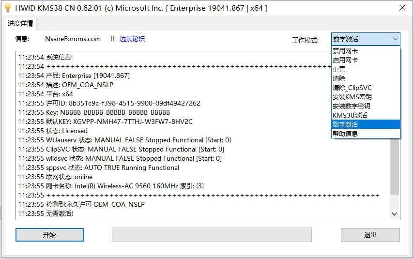This screenshot has width=414, height=259.
Task: Click the 网卡名称 Intel Wireless-AC line
Action: tap(111, 186)
